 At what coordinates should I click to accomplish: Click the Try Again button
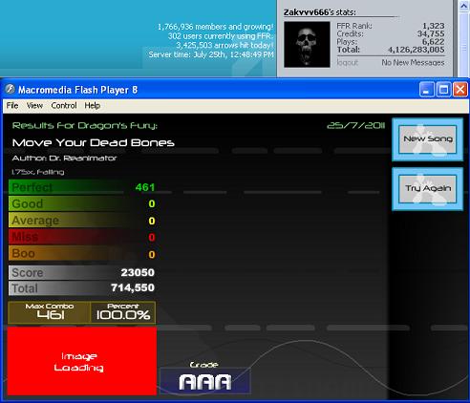pyautogui.click(x=428, y=188)
